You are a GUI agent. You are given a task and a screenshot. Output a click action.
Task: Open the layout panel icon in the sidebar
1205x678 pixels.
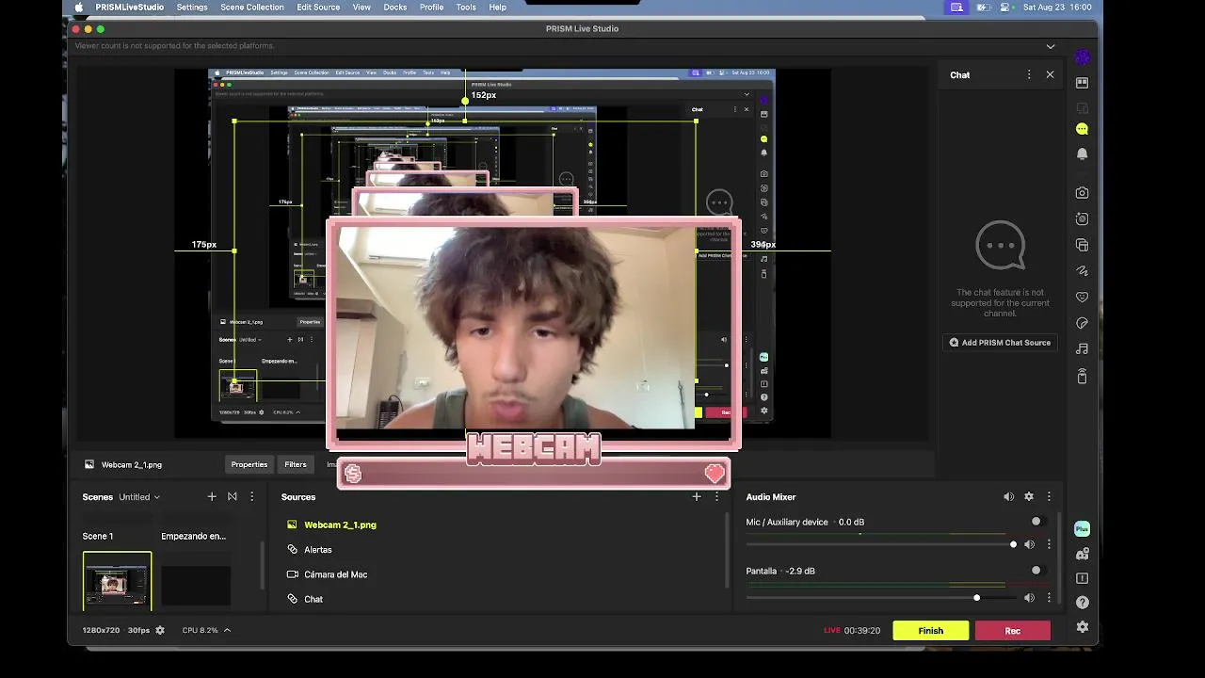(x=1082, y=83)
